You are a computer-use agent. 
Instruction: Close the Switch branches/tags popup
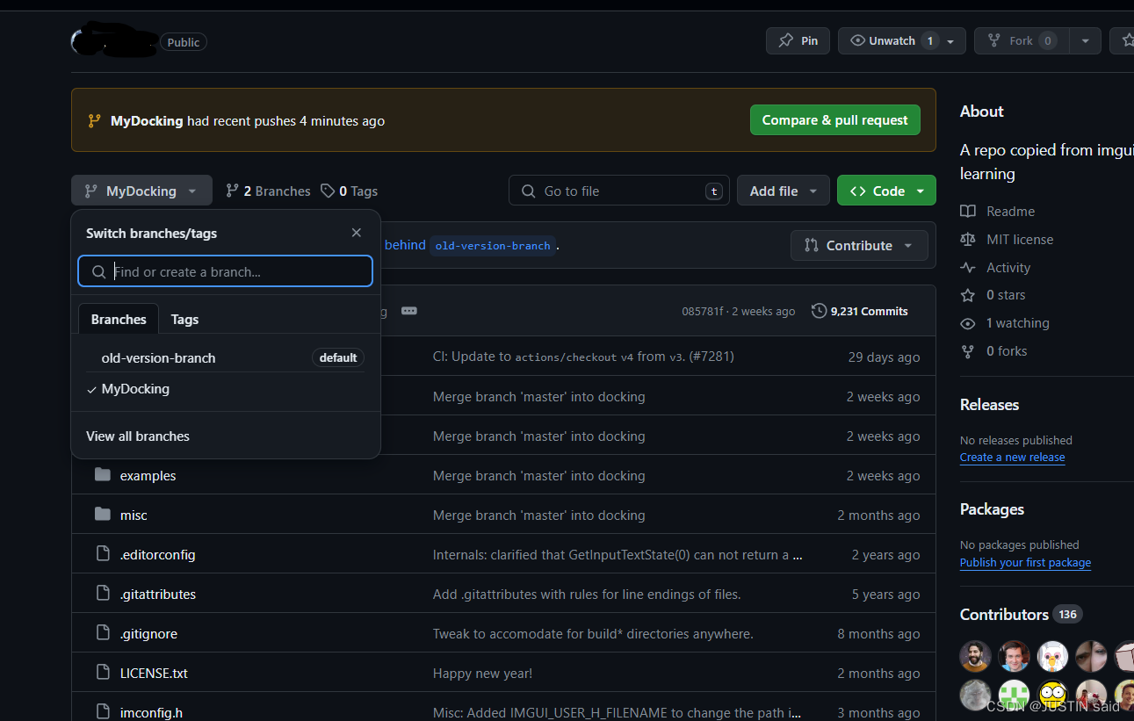click(357, 233)
